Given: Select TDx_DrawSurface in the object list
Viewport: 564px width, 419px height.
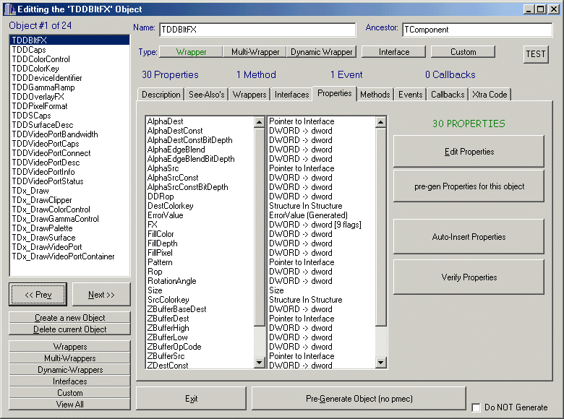Looking at the screenshot, I should point(43,238).
